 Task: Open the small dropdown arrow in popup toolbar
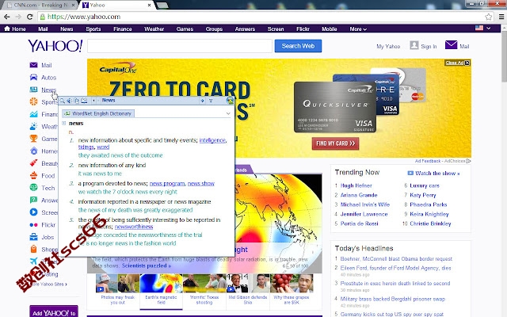click(93, 101)
